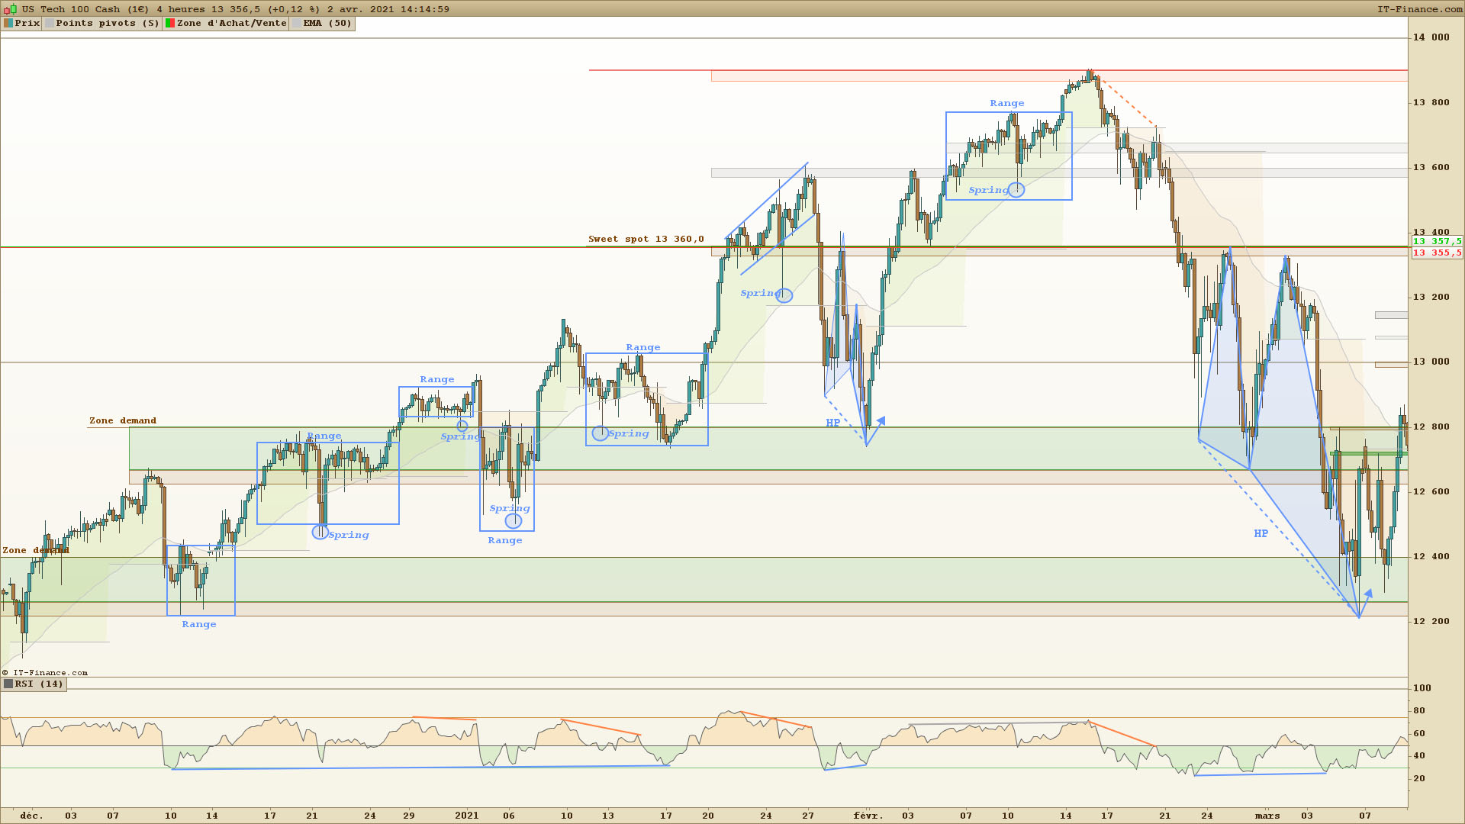Image resolution: width=1465 pixels, height=824 pixels.
Task: Select the Zone d'Achat/Vente indicator label
Action: tap(231, 24)
